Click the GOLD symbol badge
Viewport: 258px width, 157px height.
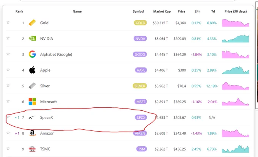[140, 23]
